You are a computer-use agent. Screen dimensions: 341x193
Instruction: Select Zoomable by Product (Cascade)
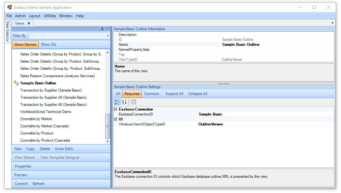(x=45, y=140)
